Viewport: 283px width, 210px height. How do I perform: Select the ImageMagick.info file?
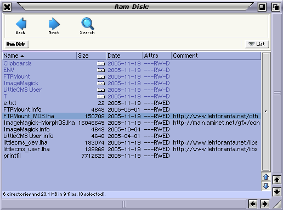coord(27,129)
